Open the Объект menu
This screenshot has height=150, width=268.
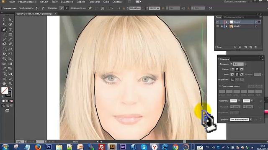44,2
